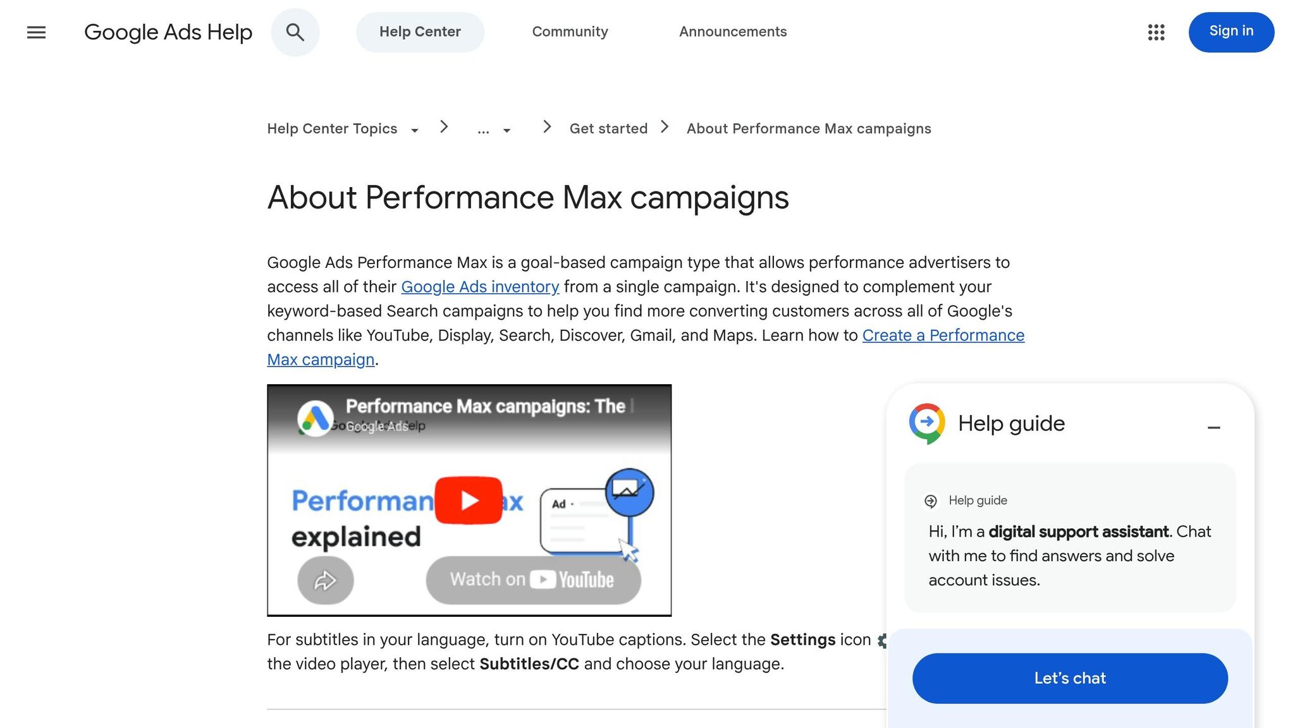Open Create a Performance Max campaign link

coord(943,336)
